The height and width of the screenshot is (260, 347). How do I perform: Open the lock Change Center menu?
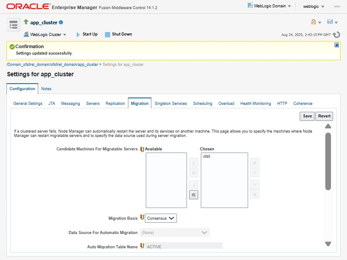pos(316,22)
